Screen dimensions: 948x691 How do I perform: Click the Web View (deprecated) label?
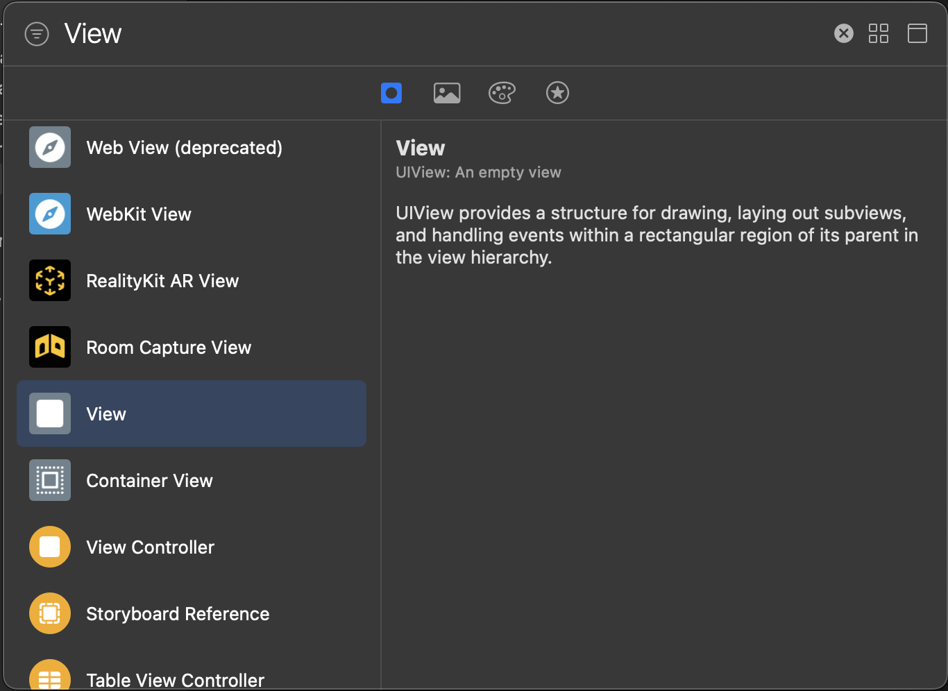click(x=185, y=148)
